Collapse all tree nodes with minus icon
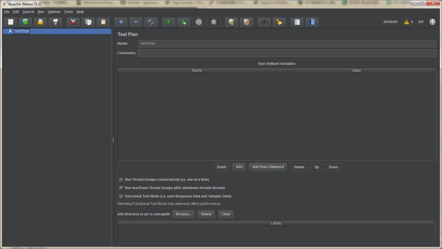The width and height of the screenshot is (442, 249). [x=136, y=22]
